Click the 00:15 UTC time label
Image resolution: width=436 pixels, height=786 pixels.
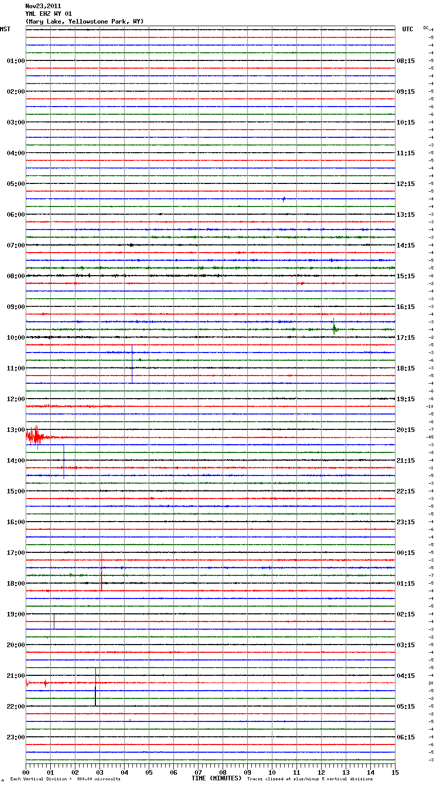tap(406, 553)
